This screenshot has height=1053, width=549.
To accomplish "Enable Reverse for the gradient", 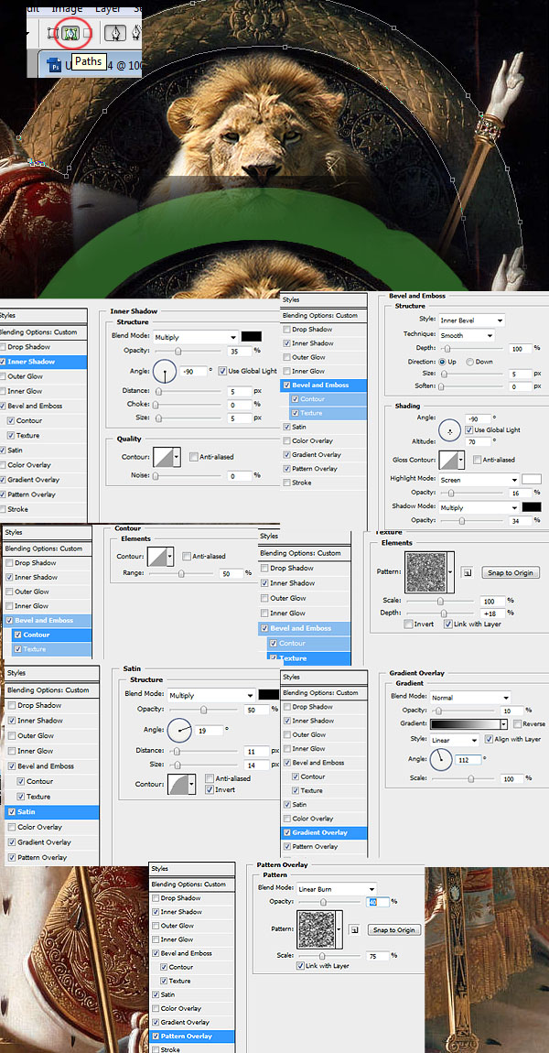I will (x=517, y=724).
